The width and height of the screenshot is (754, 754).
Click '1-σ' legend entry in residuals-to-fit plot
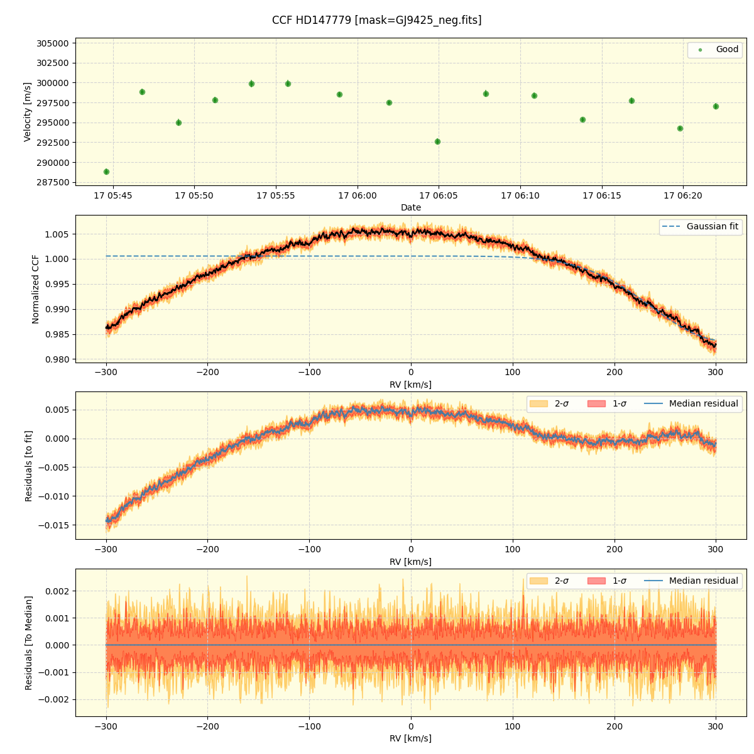(x=607, y=403)
